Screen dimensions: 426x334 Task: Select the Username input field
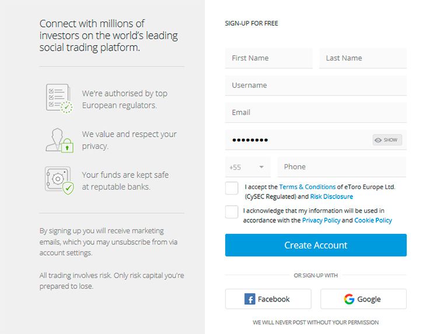(316, 86)
